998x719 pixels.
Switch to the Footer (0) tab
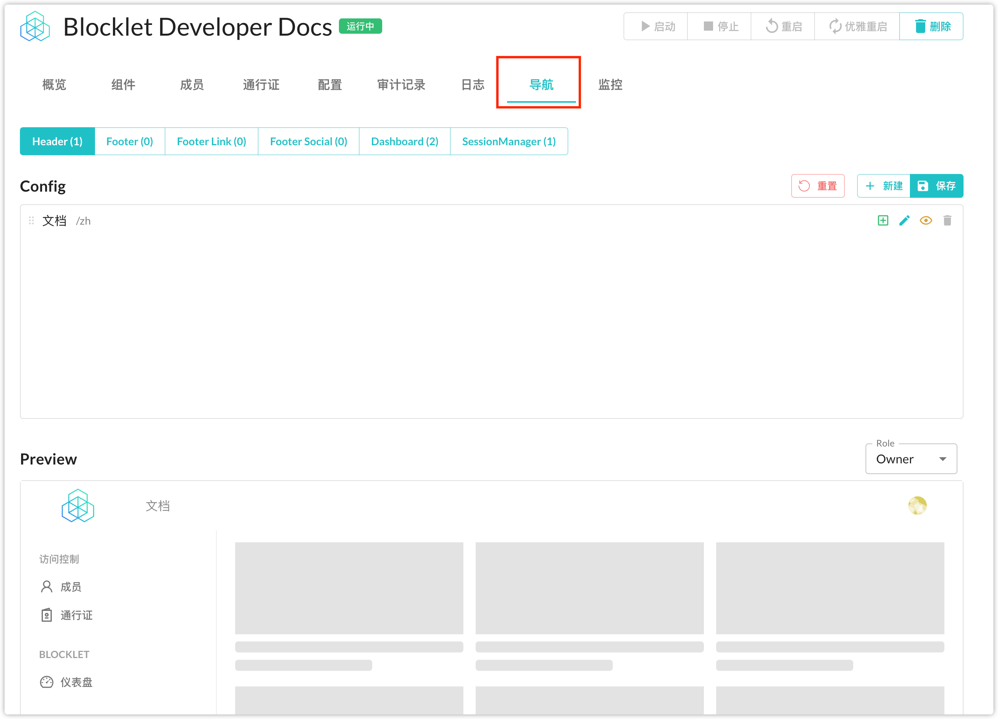click(x=130, y=141)
